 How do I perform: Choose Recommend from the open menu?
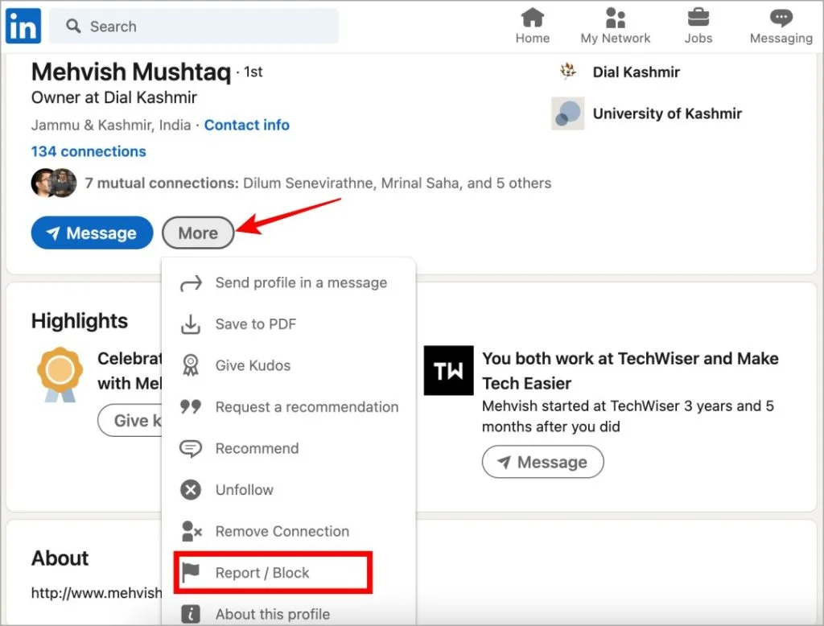point(257,448)
